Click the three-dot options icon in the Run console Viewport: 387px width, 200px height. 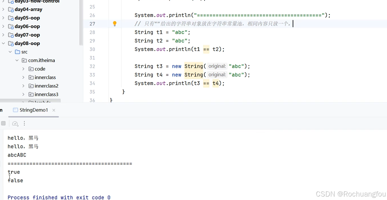[x=24, y=123]
